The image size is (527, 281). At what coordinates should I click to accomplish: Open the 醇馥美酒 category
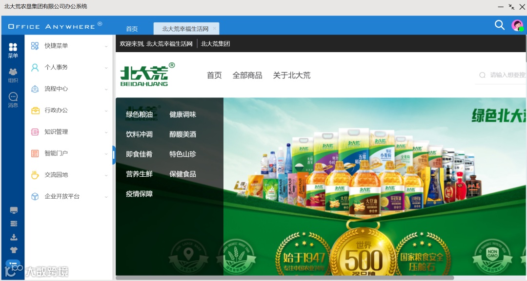pyautogui.click(x=183, y=134)
